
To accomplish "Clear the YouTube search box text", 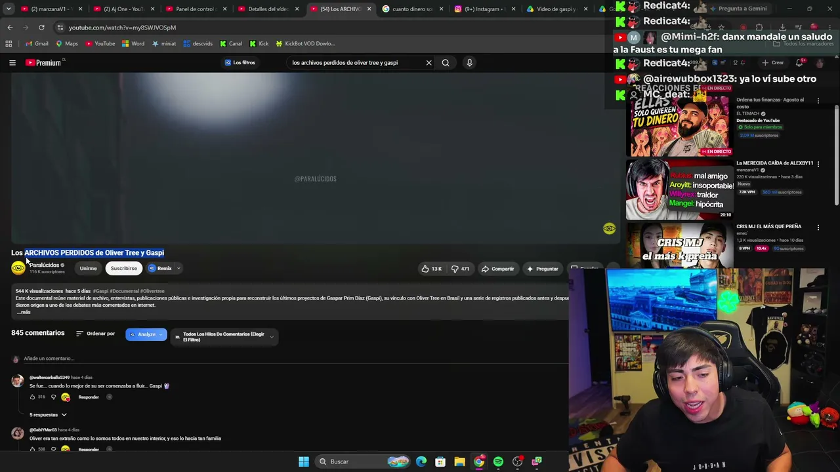I will [x=429, y=63].
